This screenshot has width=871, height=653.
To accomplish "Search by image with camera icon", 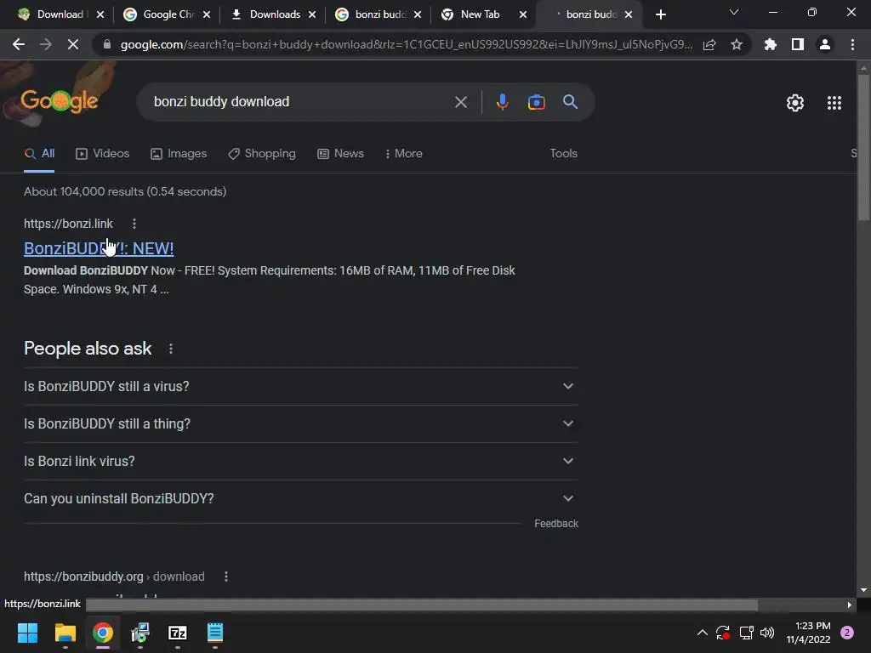I will tap(536, 102).
